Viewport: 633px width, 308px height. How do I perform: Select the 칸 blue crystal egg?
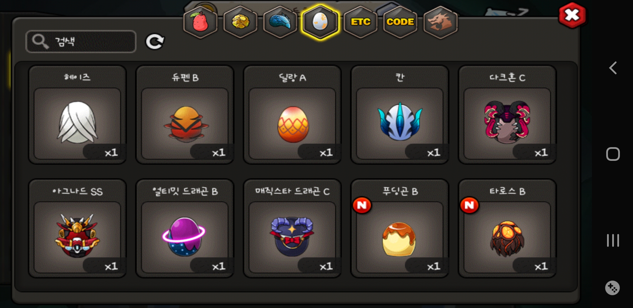(x=400, y=115)
